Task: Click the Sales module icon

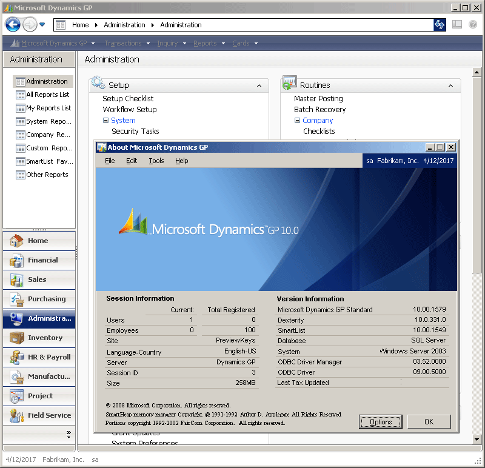Action: click(x=16, y=279)
